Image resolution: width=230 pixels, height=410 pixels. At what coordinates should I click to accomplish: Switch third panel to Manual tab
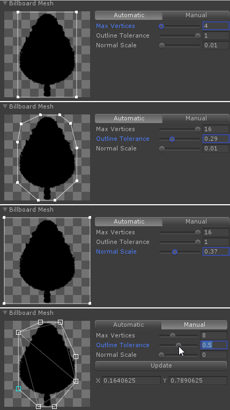coord(196,221)
